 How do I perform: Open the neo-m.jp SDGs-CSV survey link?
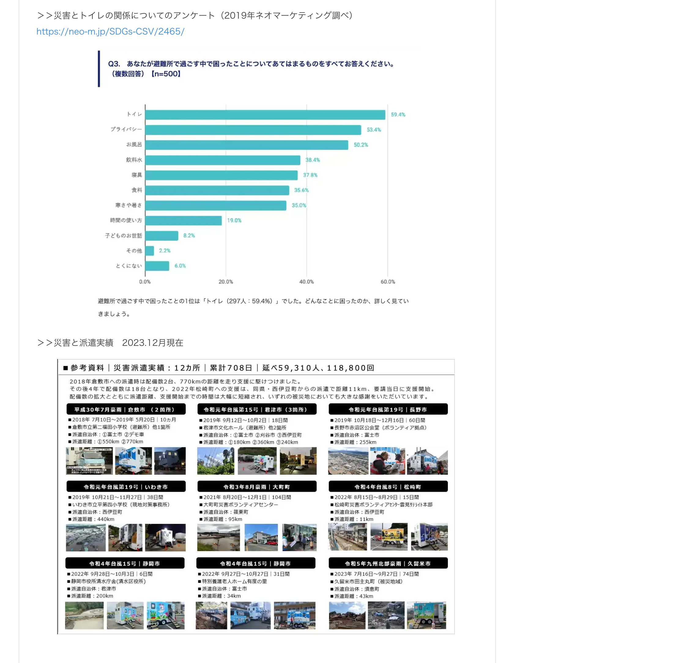tap(110, 31)
